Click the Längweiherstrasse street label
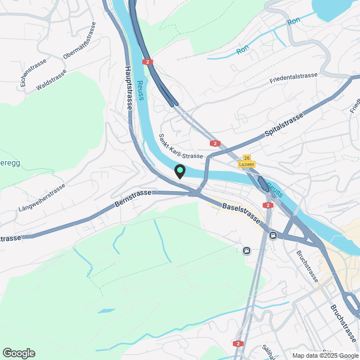 click(42, 197)
